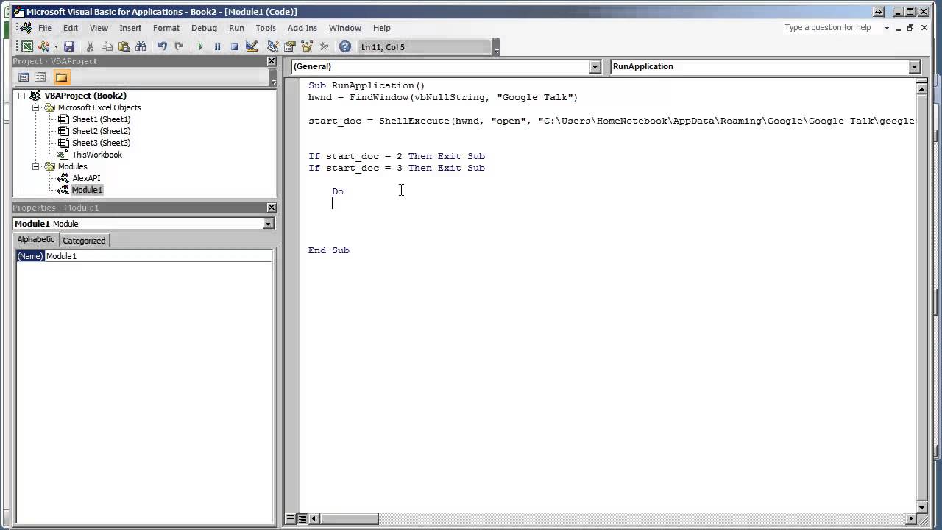This screenshot has width=942, height=530.
Task: Toggle Folders view in Project pane
Action: point(61,77)
